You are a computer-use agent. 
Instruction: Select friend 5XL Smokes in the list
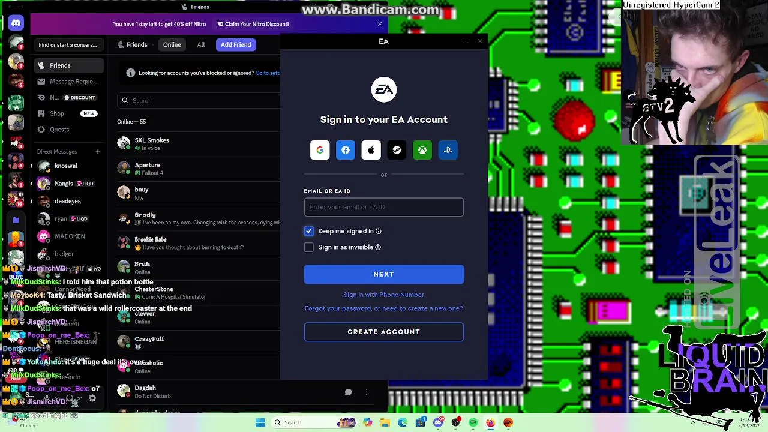click(198, 143)
